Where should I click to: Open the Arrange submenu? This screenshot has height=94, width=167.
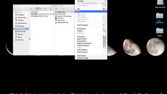coord(91,1)
